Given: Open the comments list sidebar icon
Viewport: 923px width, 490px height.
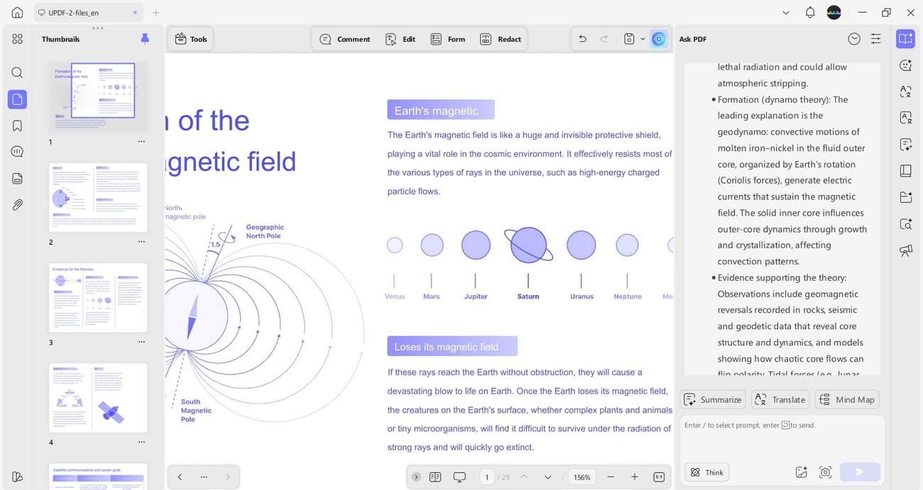Looking at the screenshot, I should click(x=17, y=152).
